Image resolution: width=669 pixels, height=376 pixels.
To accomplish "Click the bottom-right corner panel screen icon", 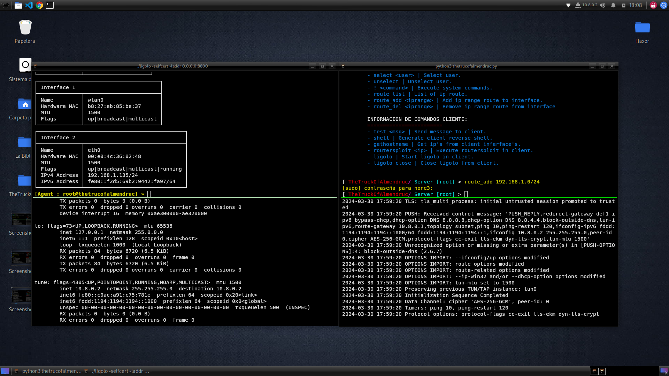I will click(x=664, y=371).
